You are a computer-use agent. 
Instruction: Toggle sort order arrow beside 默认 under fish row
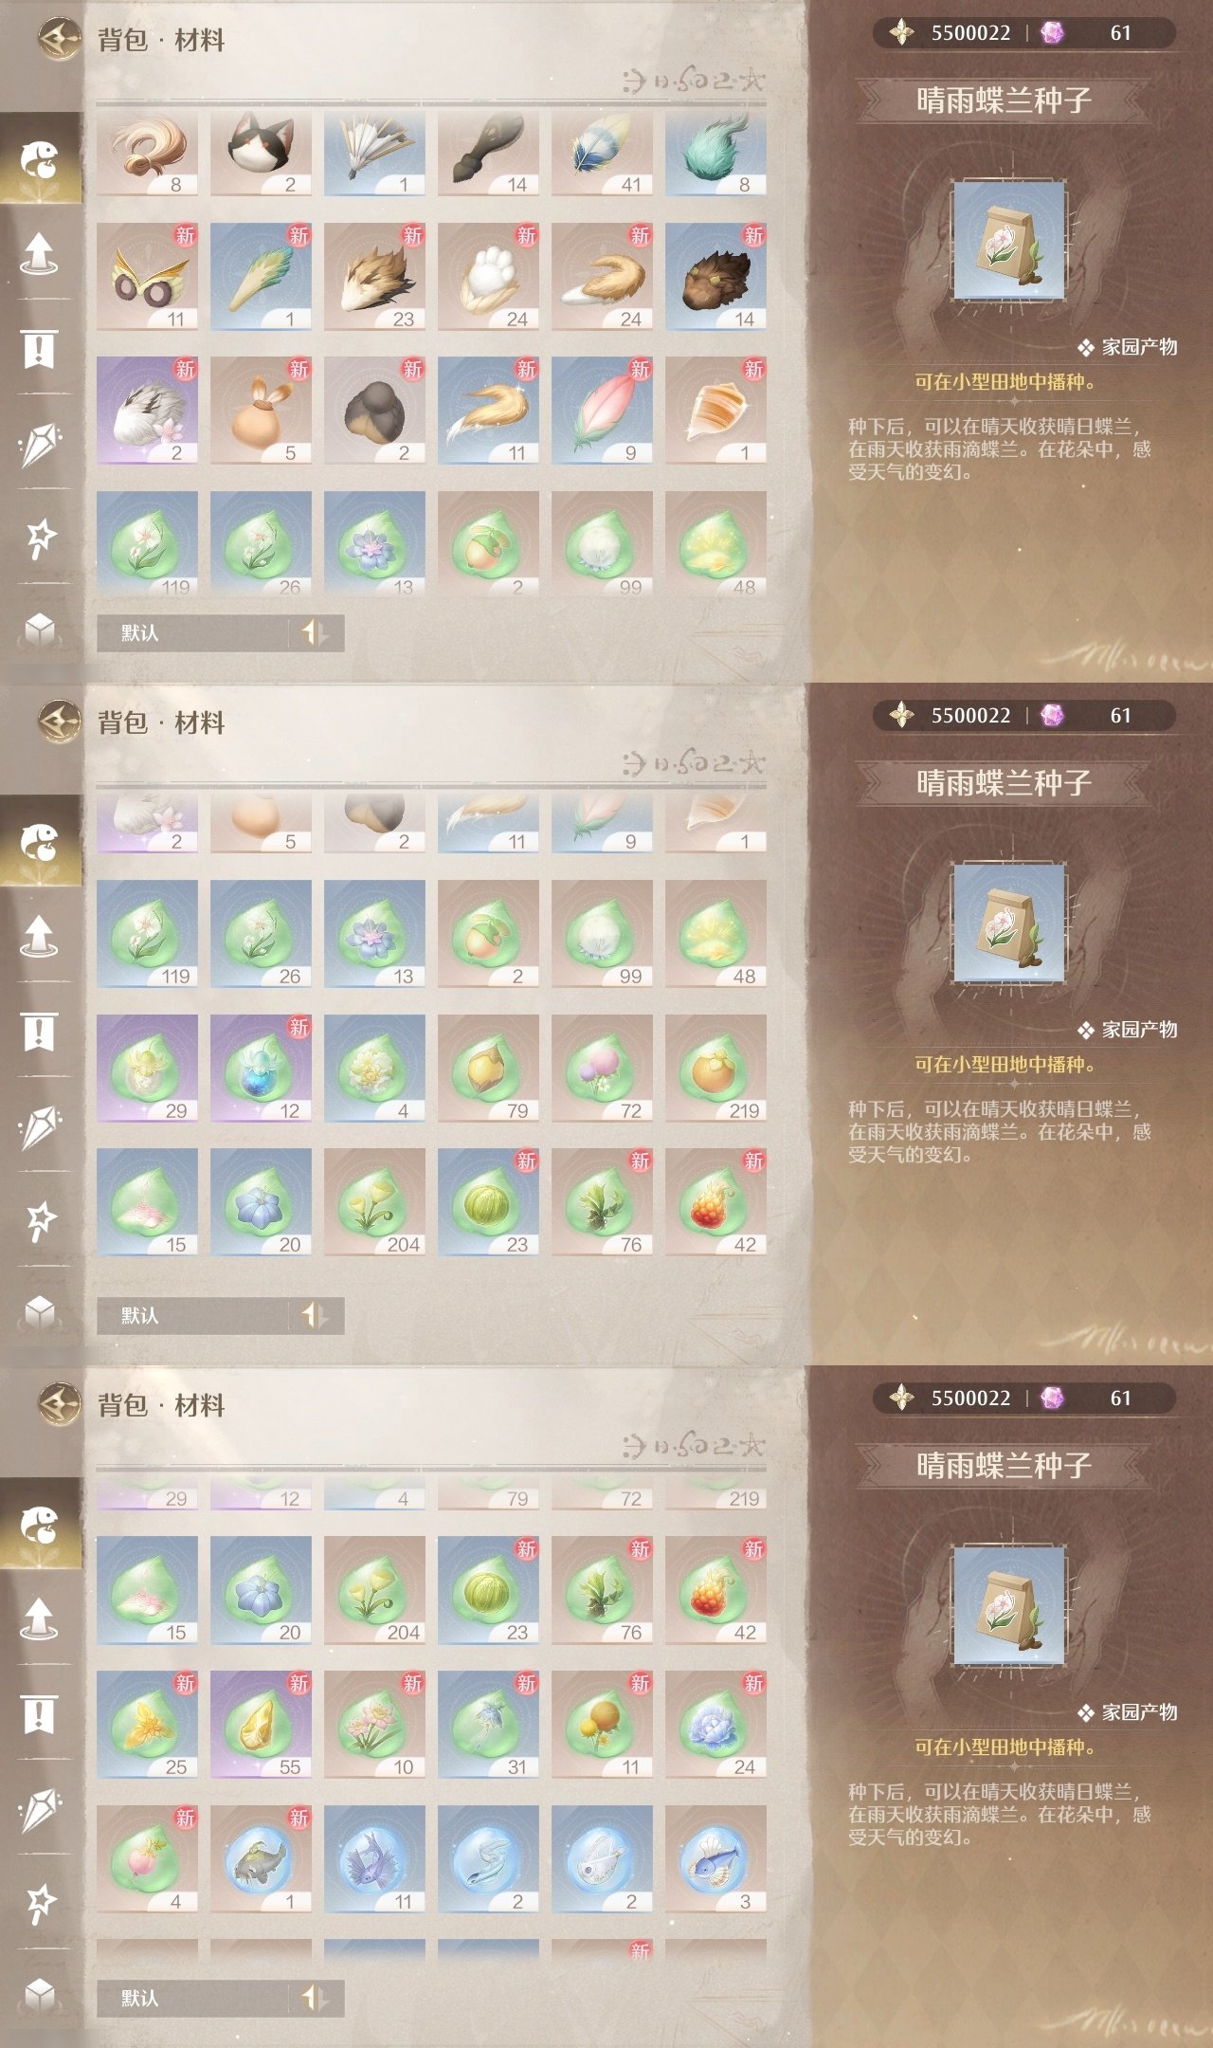pyautogui.click(x=315, y=1998)
